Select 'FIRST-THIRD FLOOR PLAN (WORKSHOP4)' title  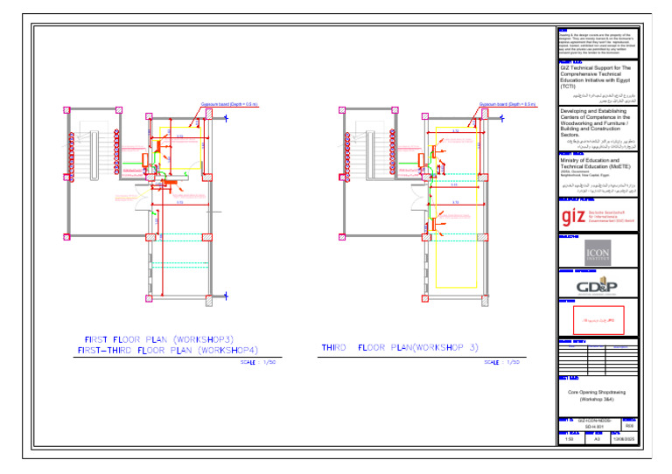pyautogui.click(x=168, y=351)
